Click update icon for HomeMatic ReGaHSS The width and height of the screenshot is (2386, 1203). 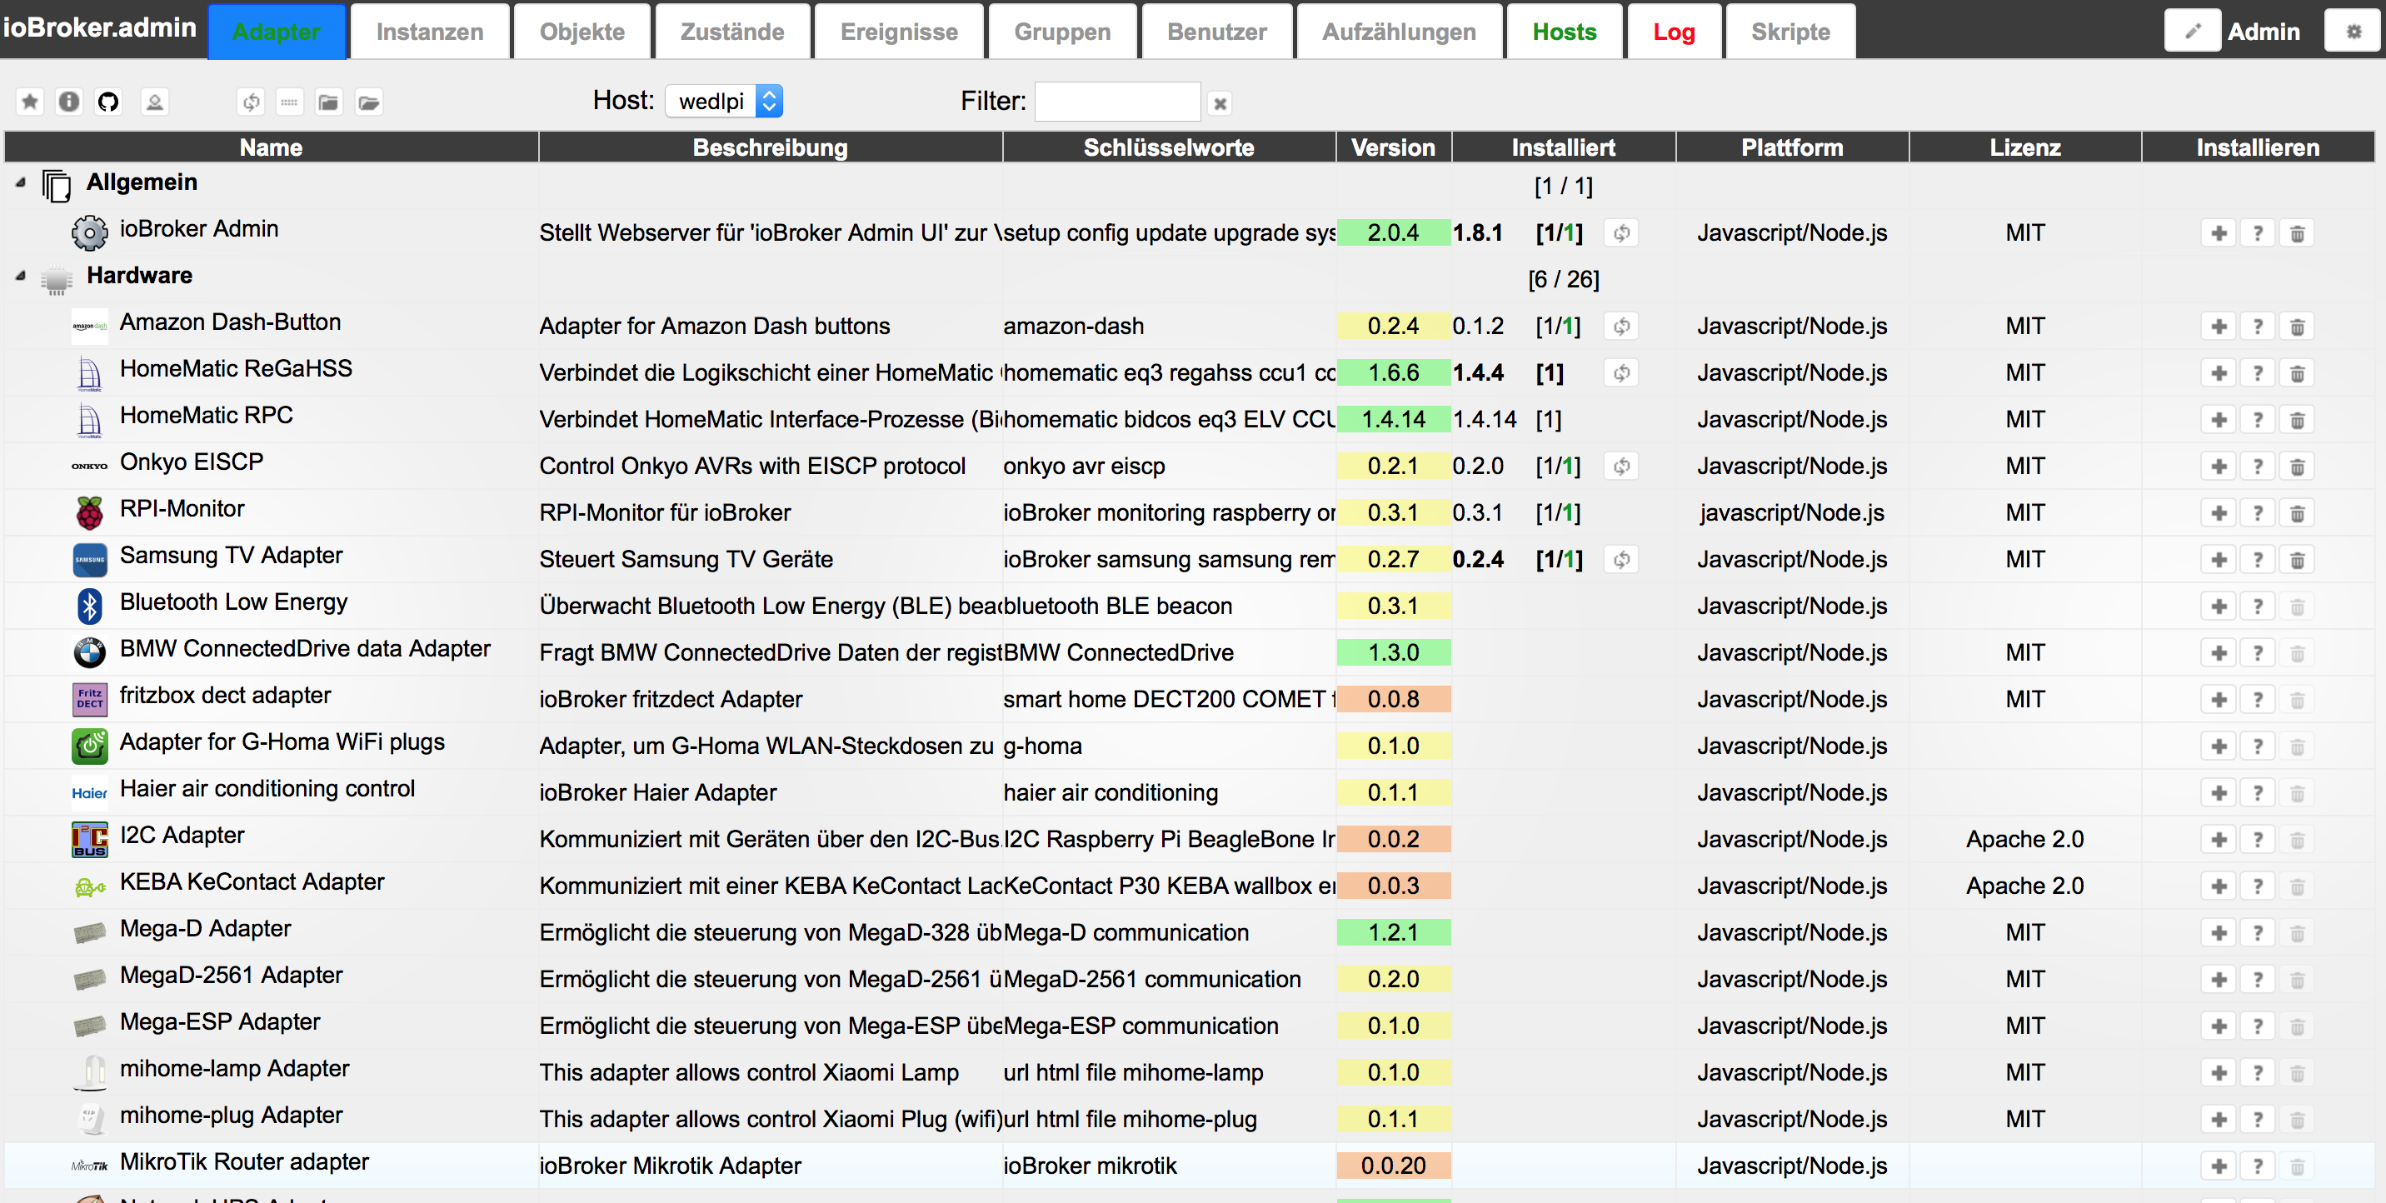(x=1621, y=373)
